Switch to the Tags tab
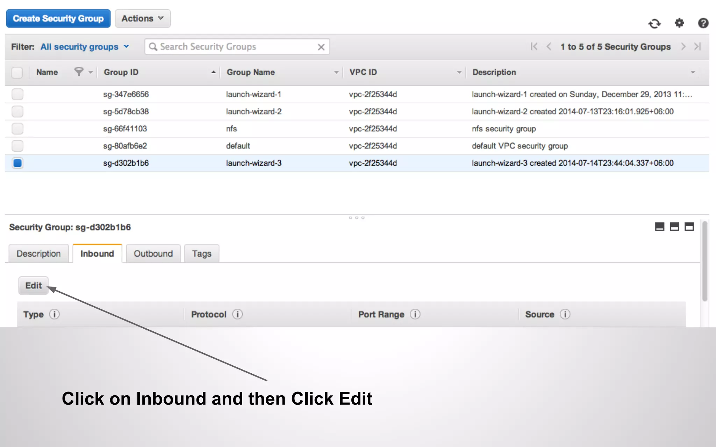The height and width of the screenshot is (447, 716). tap(202, 254)
